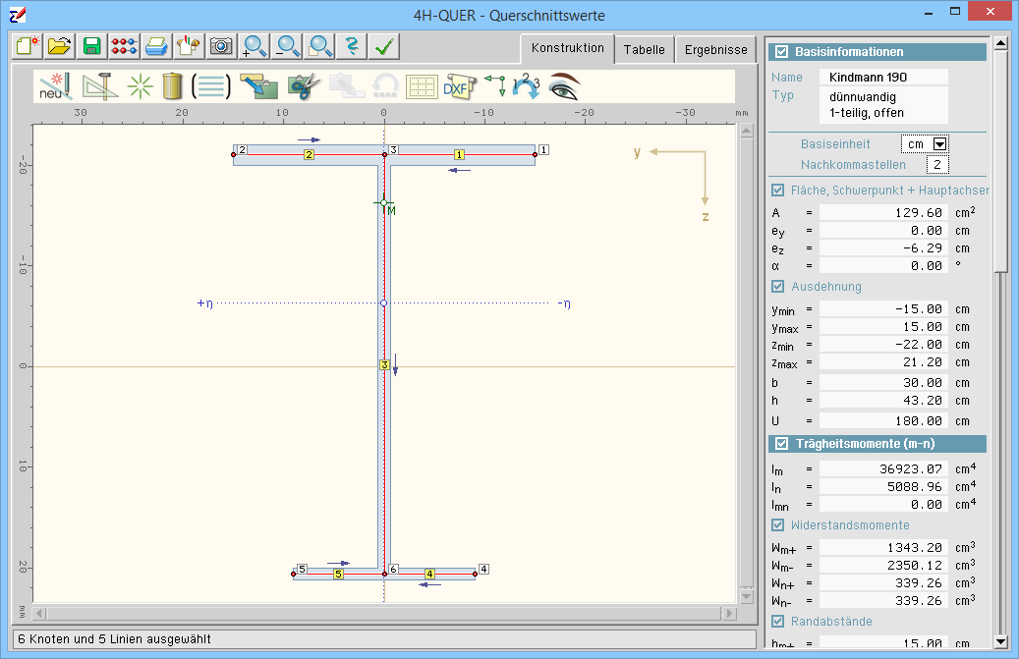Click the drawing area horizontal scrollbar
This screenshot has width=1019, height=659.
coord(383,614)
